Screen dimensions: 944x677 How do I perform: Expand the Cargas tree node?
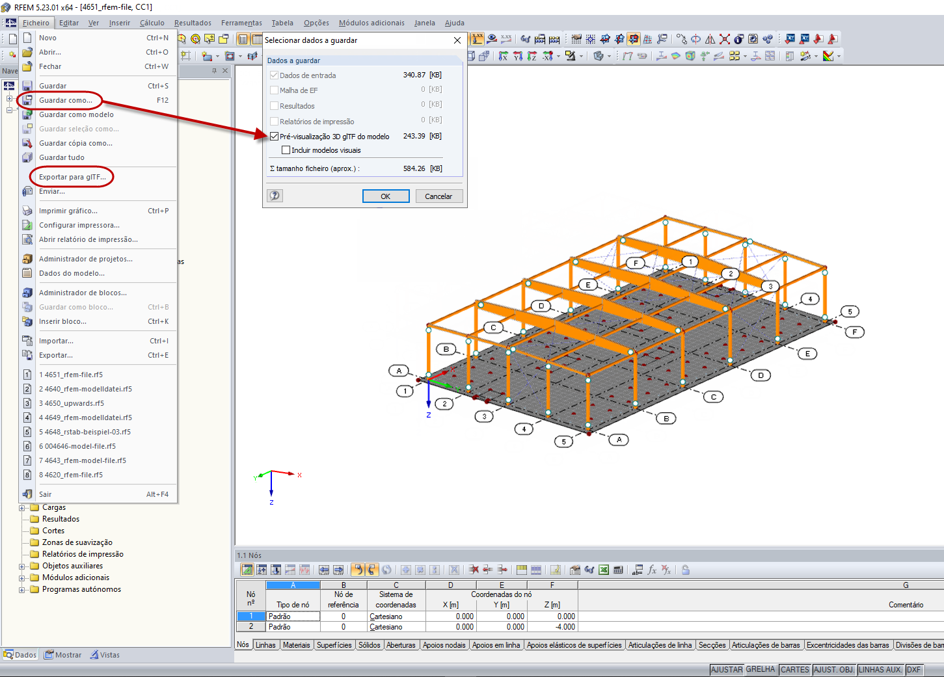22,508
